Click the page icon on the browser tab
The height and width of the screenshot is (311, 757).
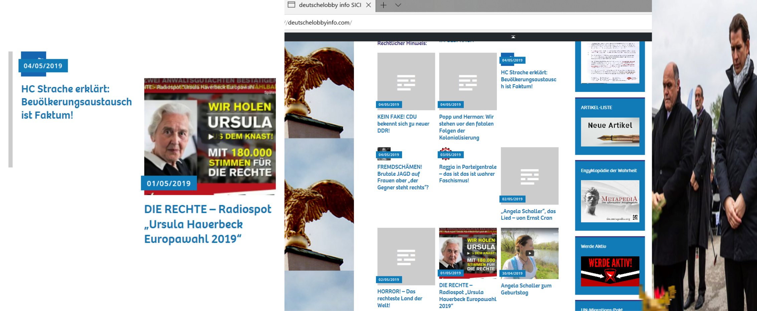coord(291,5)
